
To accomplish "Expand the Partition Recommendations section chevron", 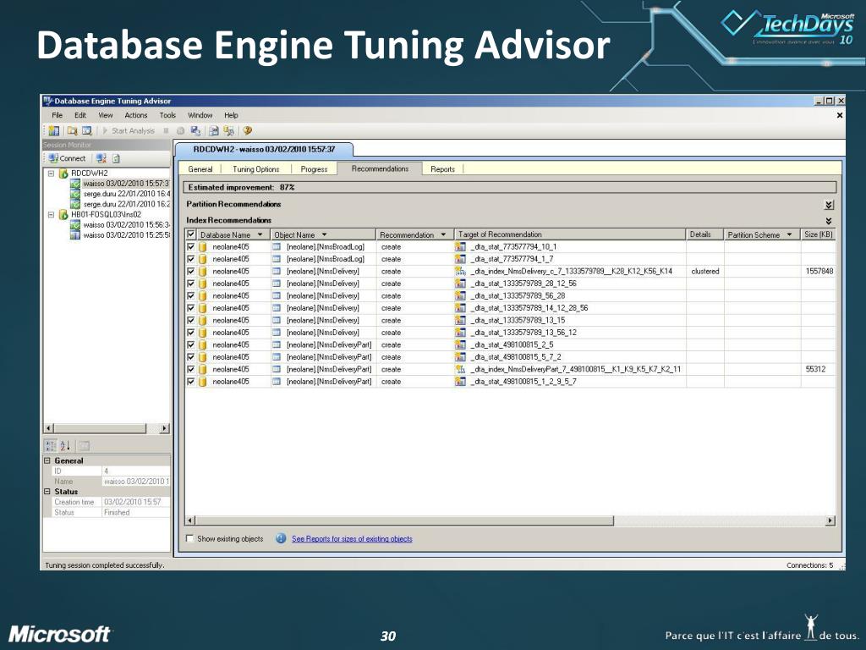I will [x=829, y=205].
